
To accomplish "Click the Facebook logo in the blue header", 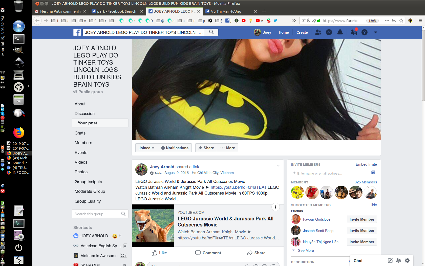I will point(77,32).
